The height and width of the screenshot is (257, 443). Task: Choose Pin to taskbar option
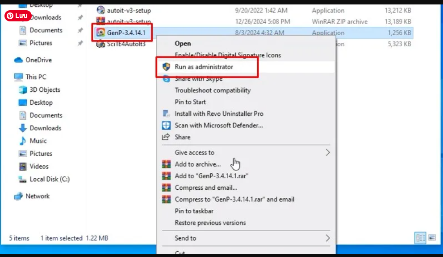[194, 211]
